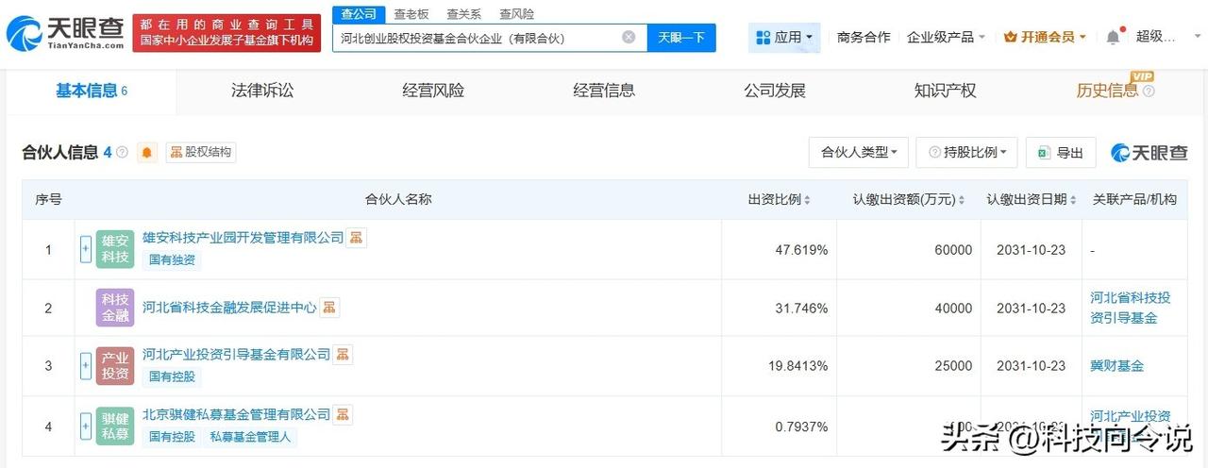The width and height of the screenshot is (1208, 468).
Task: Click the red banner 都在用的商业查询工具
Action: click(226, 32)
